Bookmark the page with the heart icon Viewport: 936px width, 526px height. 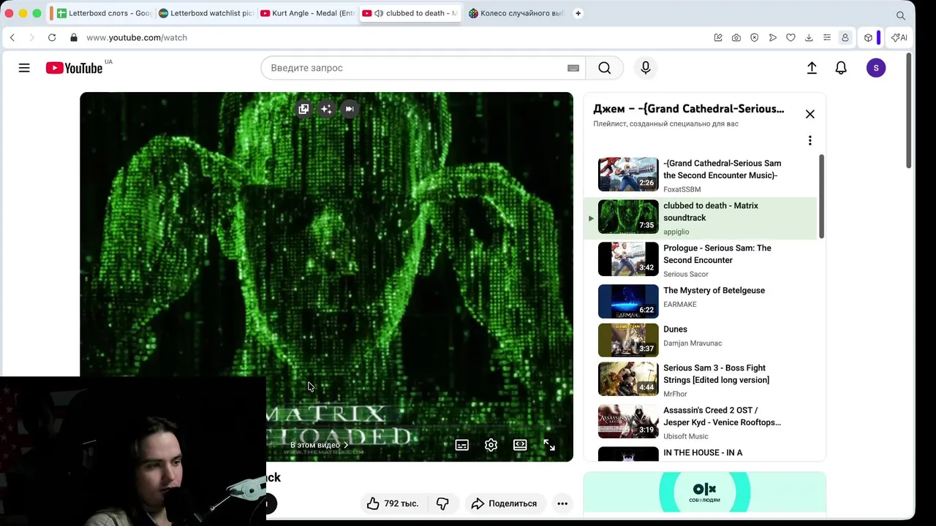tap(790, 37)
